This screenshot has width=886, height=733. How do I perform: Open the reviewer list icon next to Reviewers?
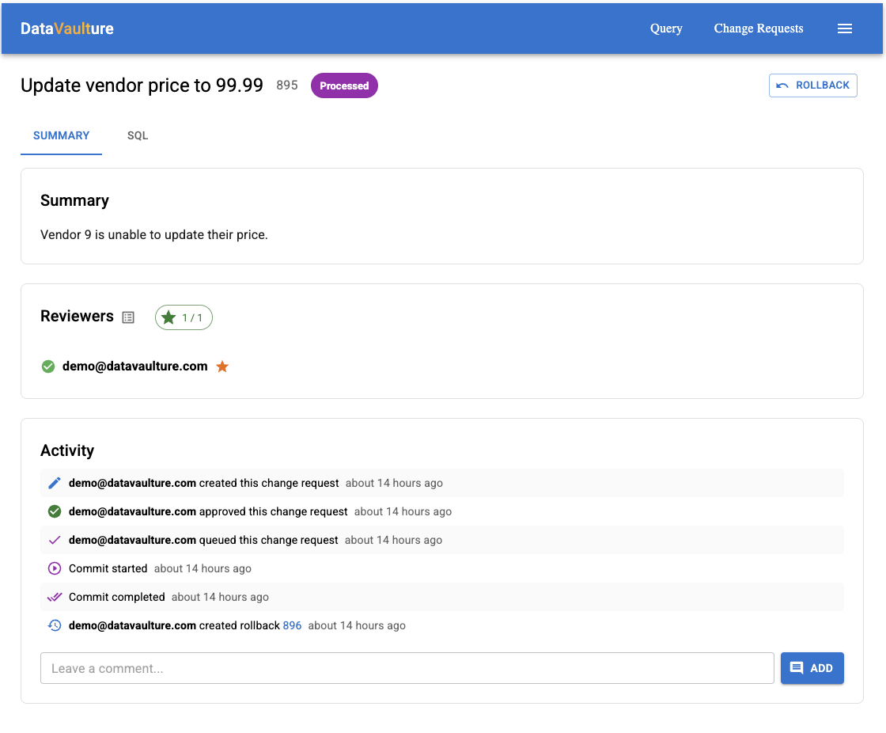[128, 317]
